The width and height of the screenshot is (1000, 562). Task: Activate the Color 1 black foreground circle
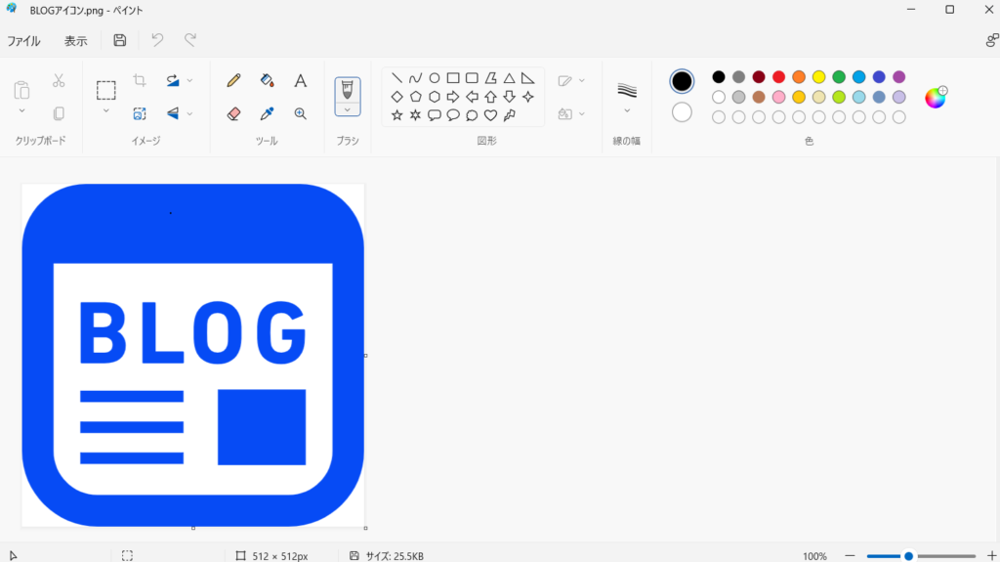point(682,81)
